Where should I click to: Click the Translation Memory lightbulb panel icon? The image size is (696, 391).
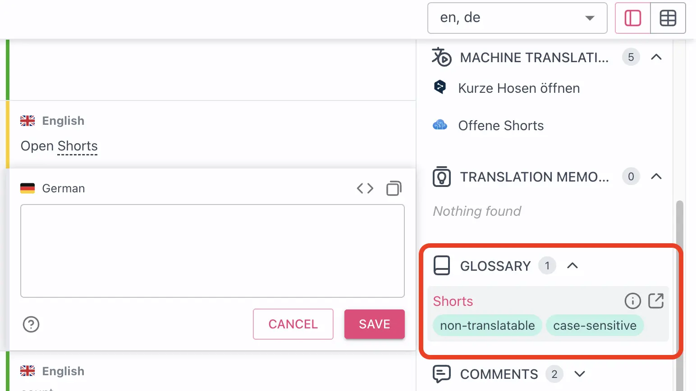tap(441, 177)
